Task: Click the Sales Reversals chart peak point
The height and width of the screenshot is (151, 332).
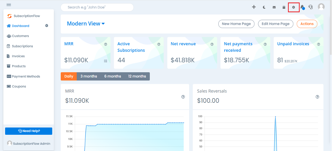Action: coord(275,117)
